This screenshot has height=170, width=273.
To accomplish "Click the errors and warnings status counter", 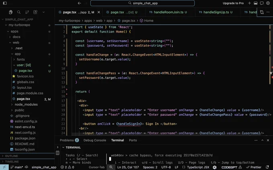I will [67, 167].
